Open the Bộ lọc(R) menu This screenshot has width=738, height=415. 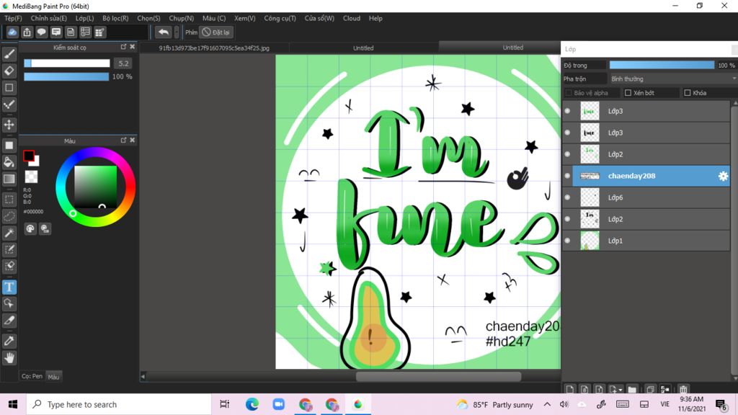pyautogui.click(x=115, y=18)
